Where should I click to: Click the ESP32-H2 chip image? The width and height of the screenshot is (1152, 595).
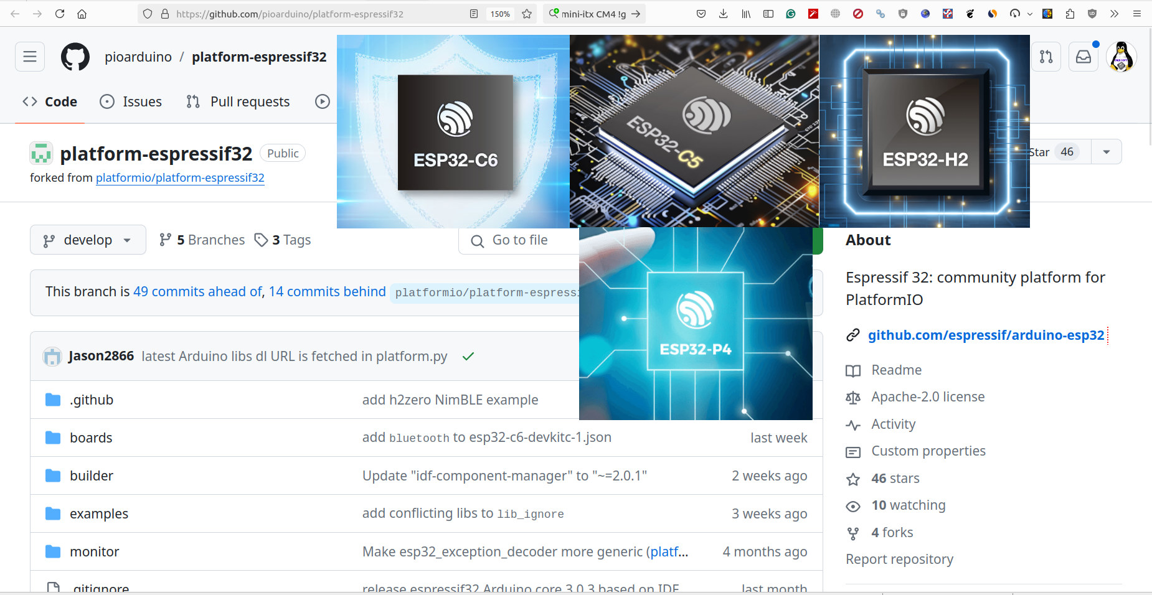pyautogui.click(x=925, y=131)
